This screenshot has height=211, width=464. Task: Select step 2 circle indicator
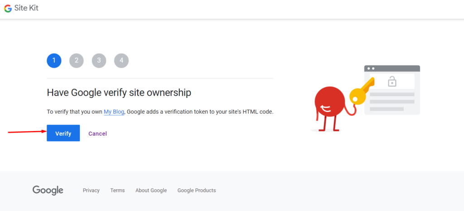pyautogui.click(x=76, y=61)
